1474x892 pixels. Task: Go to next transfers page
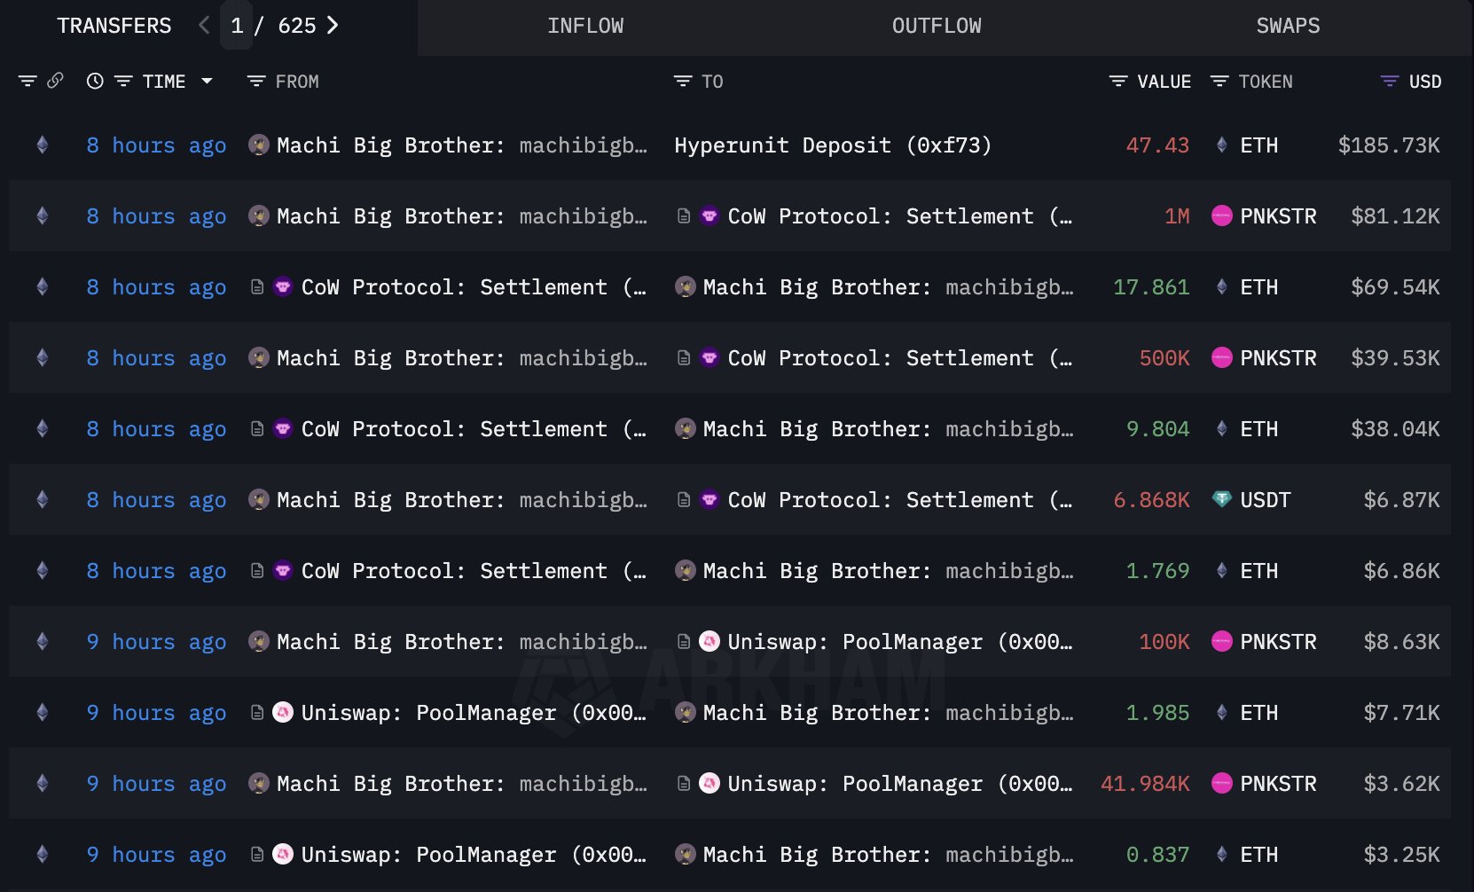coord(333,26)
